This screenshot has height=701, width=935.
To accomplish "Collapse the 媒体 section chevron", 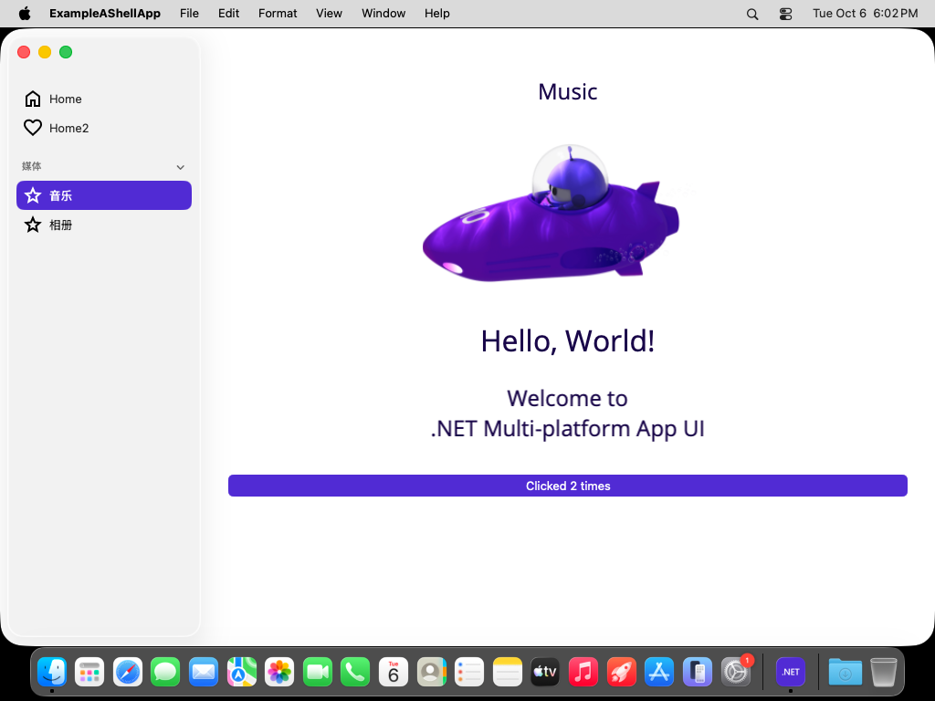I will point(180,167).
